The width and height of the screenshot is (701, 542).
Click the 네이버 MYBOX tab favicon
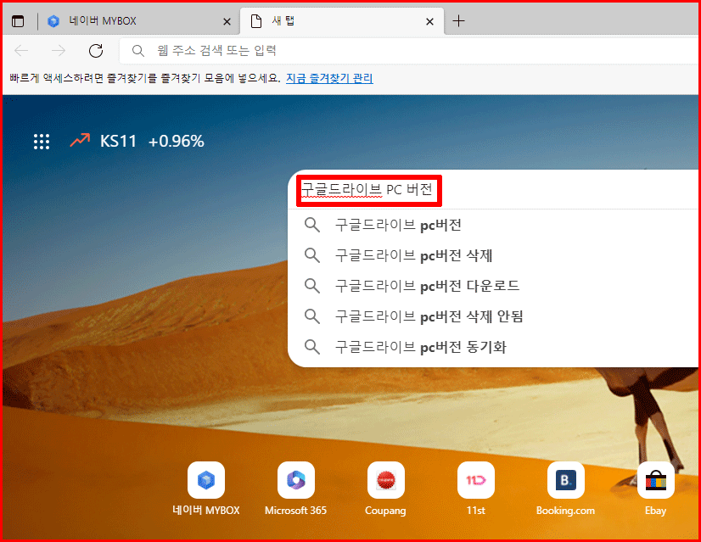click(53, 21)
